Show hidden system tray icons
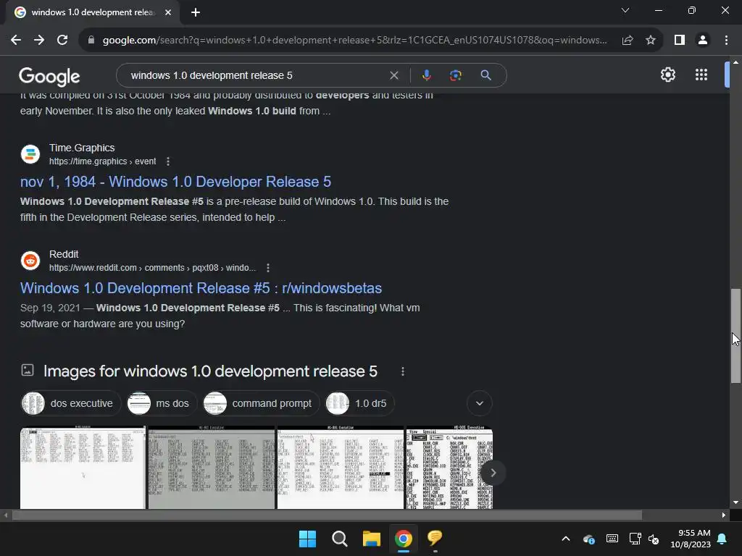 pyautogui.click(x=565, y=539)
